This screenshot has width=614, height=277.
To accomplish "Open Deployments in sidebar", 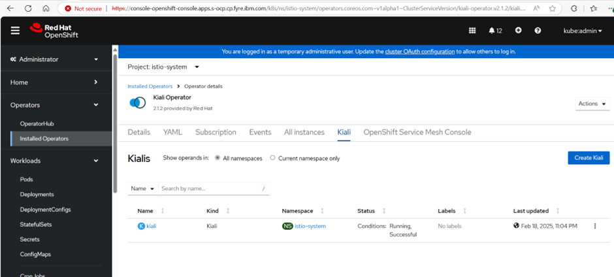I will [x=37, y=194].
